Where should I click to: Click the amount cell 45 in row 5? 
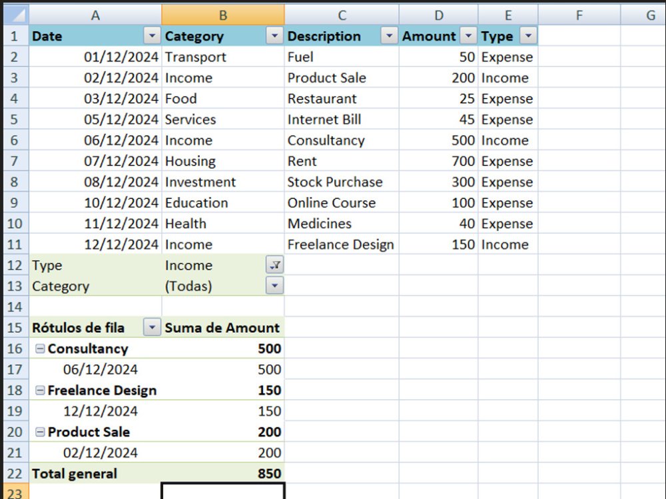click(439, 119)
